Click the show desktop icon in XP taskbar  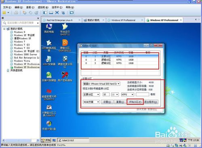pyautogui.click(x=54, y=140)
